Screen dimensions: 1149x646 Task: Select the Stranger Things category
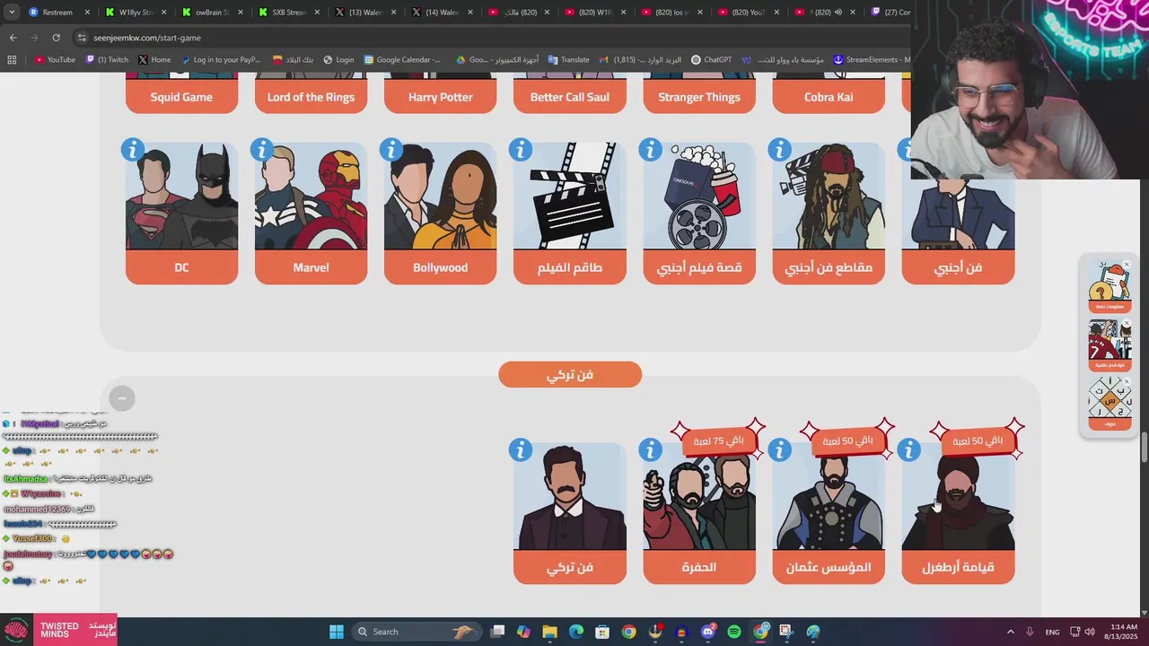699,93
